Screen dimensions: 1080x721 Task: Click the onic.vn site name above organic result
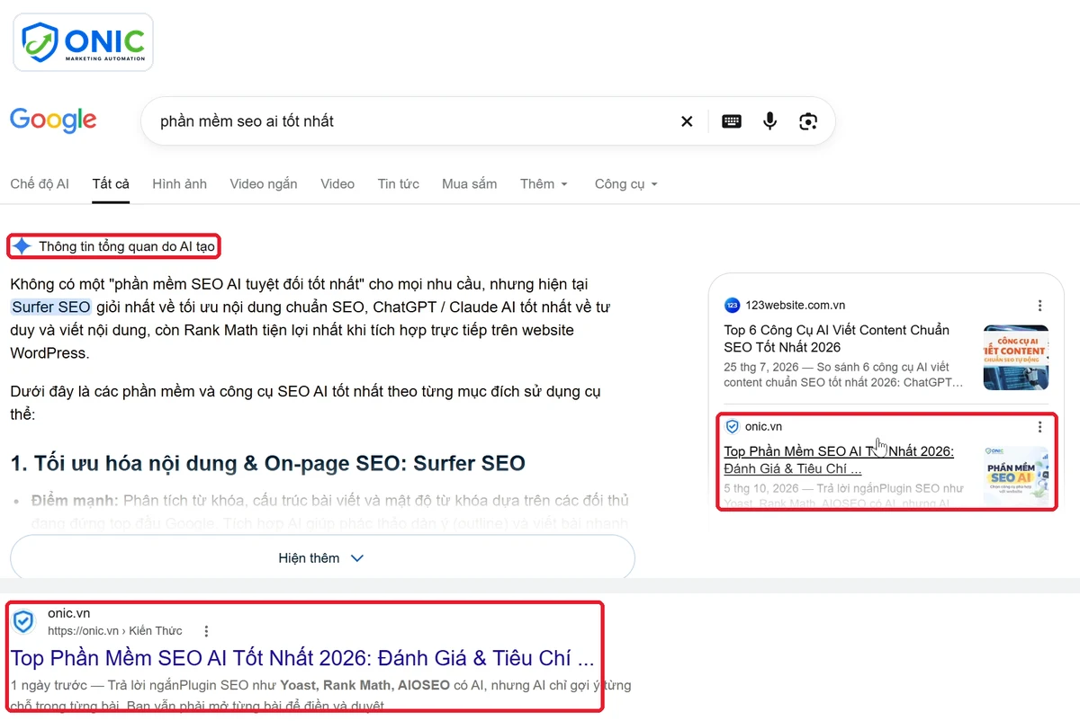click(69, 613)
